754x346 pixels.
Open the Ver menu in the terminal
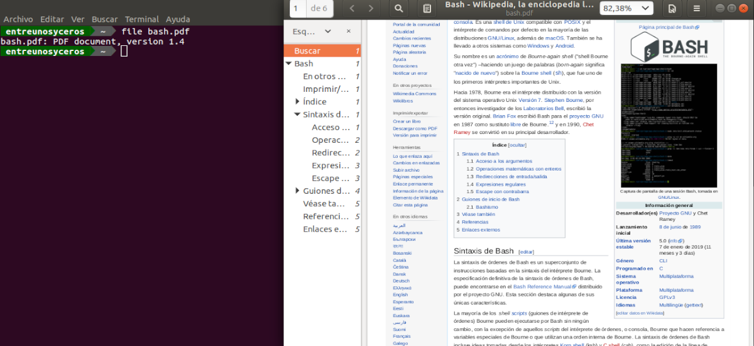tap(78, 20)
